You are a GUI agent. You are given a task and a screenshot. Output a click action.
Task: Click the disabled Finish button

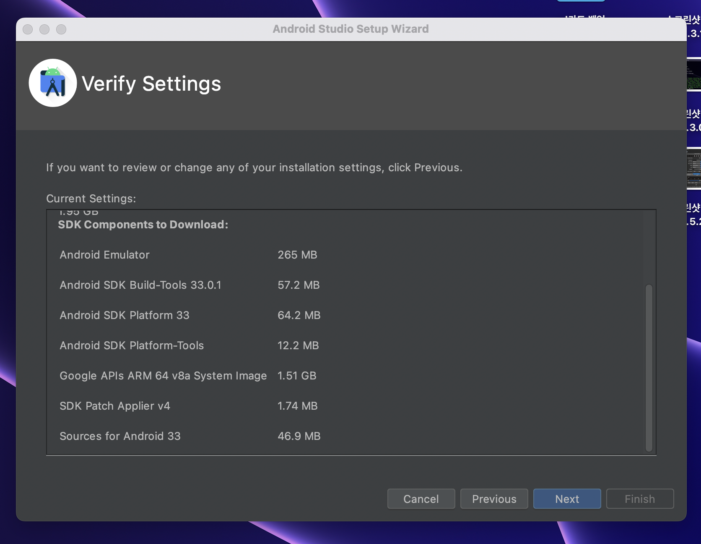click(640, 499)
